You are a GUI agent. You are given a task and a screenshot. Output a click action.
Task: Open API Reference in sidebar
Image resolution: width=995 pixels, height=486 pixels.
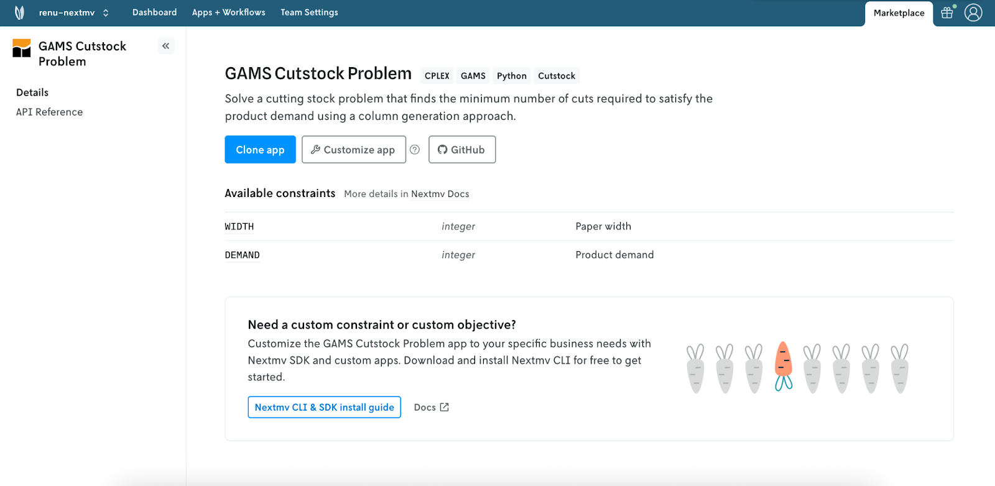tap(49, 112)
